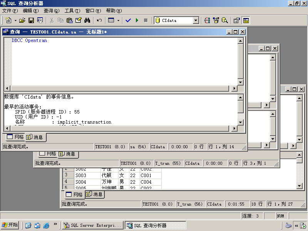Click cell S004 in results grid

pyautogui.click(x=87, y=182)
